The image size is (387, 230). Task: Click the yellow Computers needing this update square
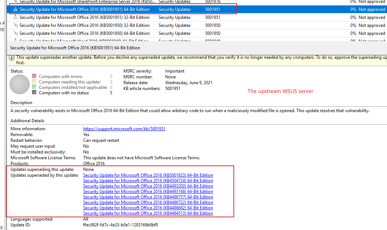pos(34,82)
